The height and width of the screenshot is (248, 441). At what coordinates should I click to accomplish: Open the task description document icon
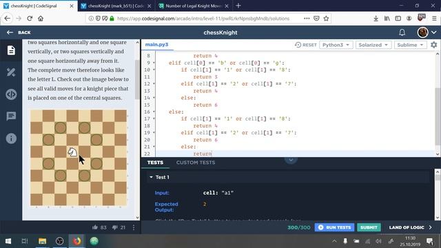point(11,50)
